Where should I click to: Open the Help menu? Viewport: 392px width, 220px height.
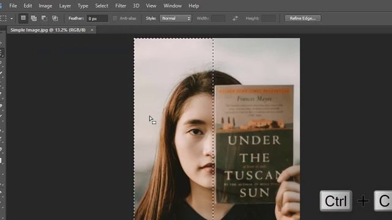click(x=194, y=5)
